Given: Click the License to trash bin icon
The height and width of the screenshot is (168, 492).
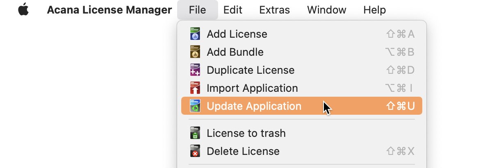Looking at the screenshot, I should (x=195, y=133).
